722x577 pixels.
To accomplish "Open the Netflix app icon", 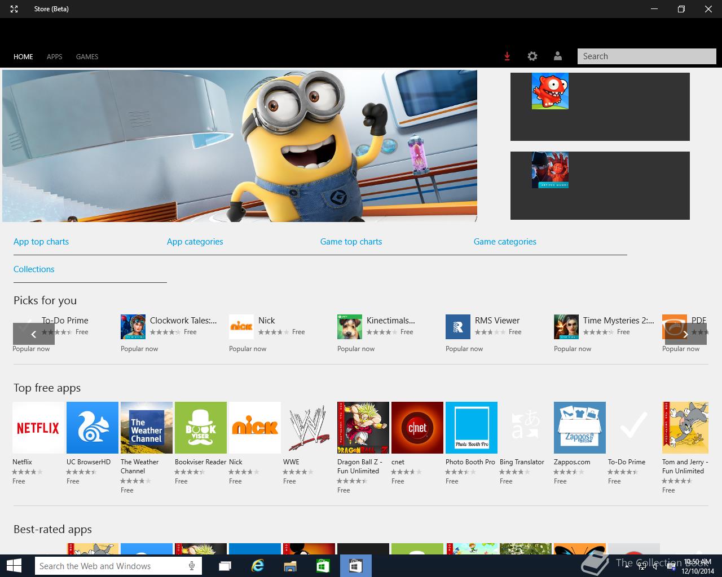I will 38,428.
